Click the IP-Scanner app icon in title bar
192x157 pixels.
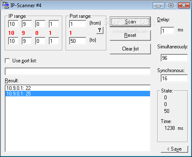pyautogui.click(x=6, y=6)
